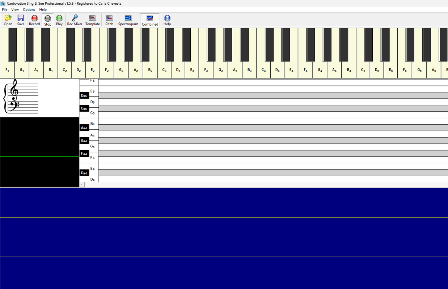Open Help from the toolbar question icon
Viewport: 448px width, 289px height.
point(167,20)
